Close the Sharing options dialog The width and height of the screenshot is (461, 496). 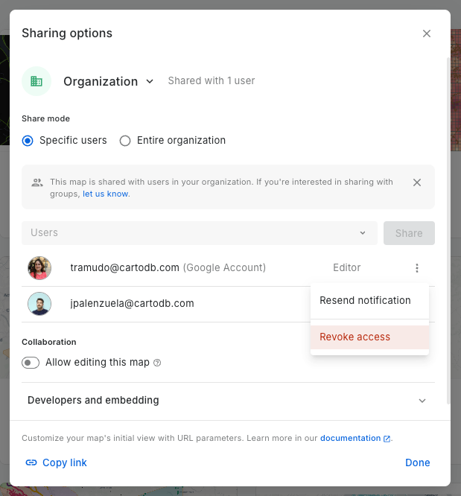tap(427, 34)
